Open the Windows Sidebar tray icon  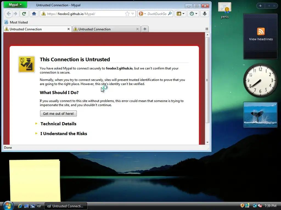pyautogui.click(x=247, y=206)
